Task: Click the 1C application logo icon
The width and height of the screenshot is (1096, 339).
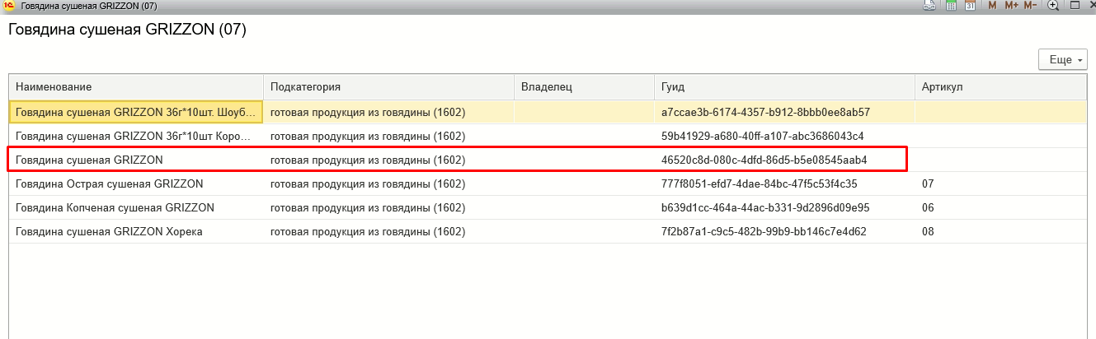Action: (x=9, y=6)
